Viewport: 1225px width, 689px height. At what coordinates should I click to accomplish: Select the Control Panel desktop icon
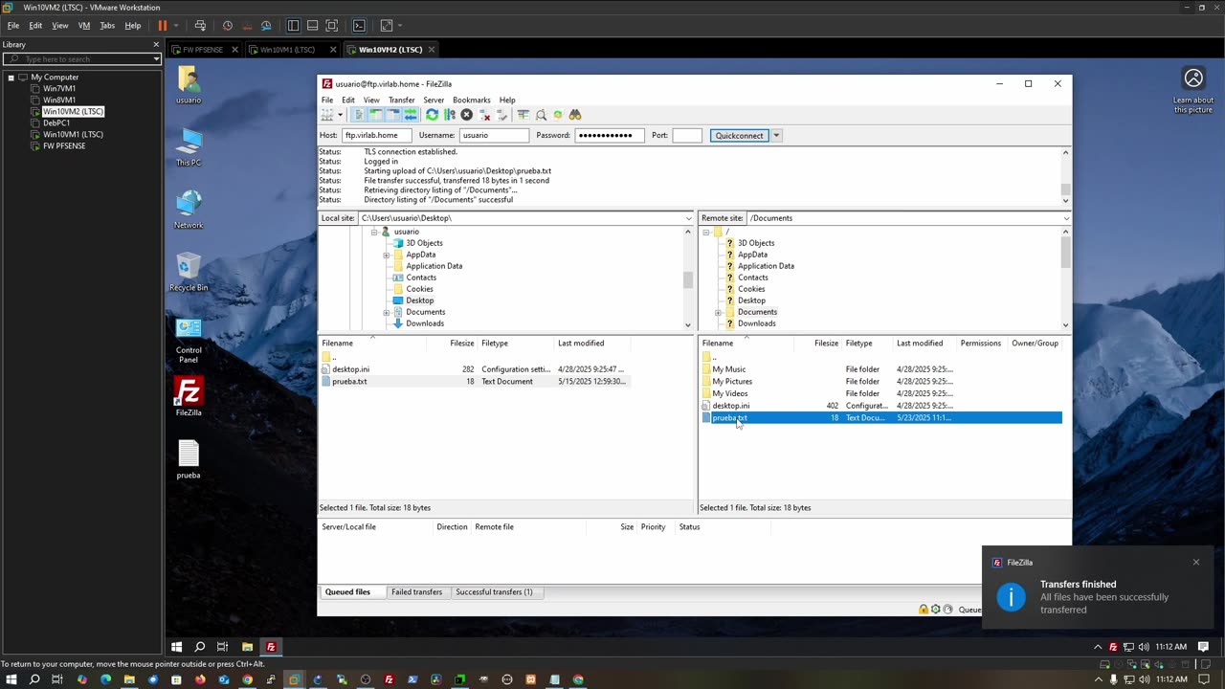click(x=189, y=340)
